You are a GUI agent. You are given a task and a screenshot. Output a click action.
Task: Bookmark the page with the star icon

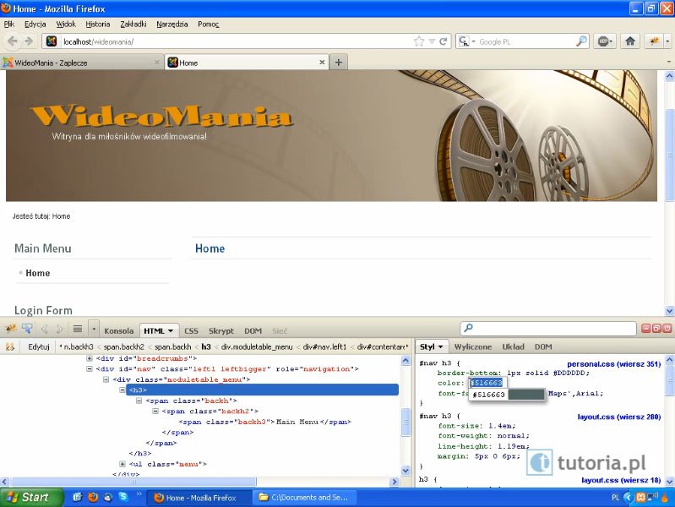point(419,41)
